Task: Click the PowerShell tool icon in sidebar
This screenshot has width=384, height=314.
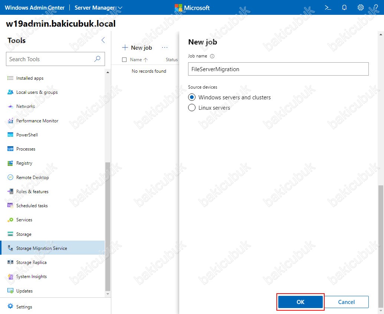Action: pos(10,135)
